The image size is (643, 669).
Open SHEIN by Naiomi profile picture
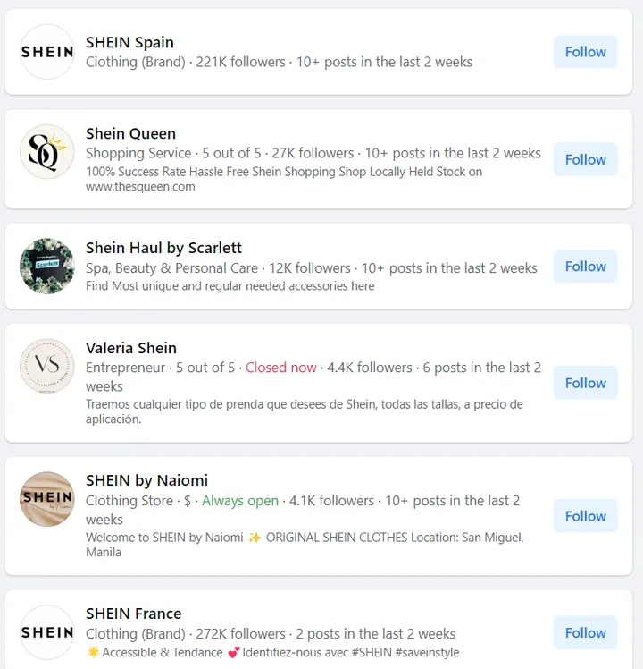[46, 499]
